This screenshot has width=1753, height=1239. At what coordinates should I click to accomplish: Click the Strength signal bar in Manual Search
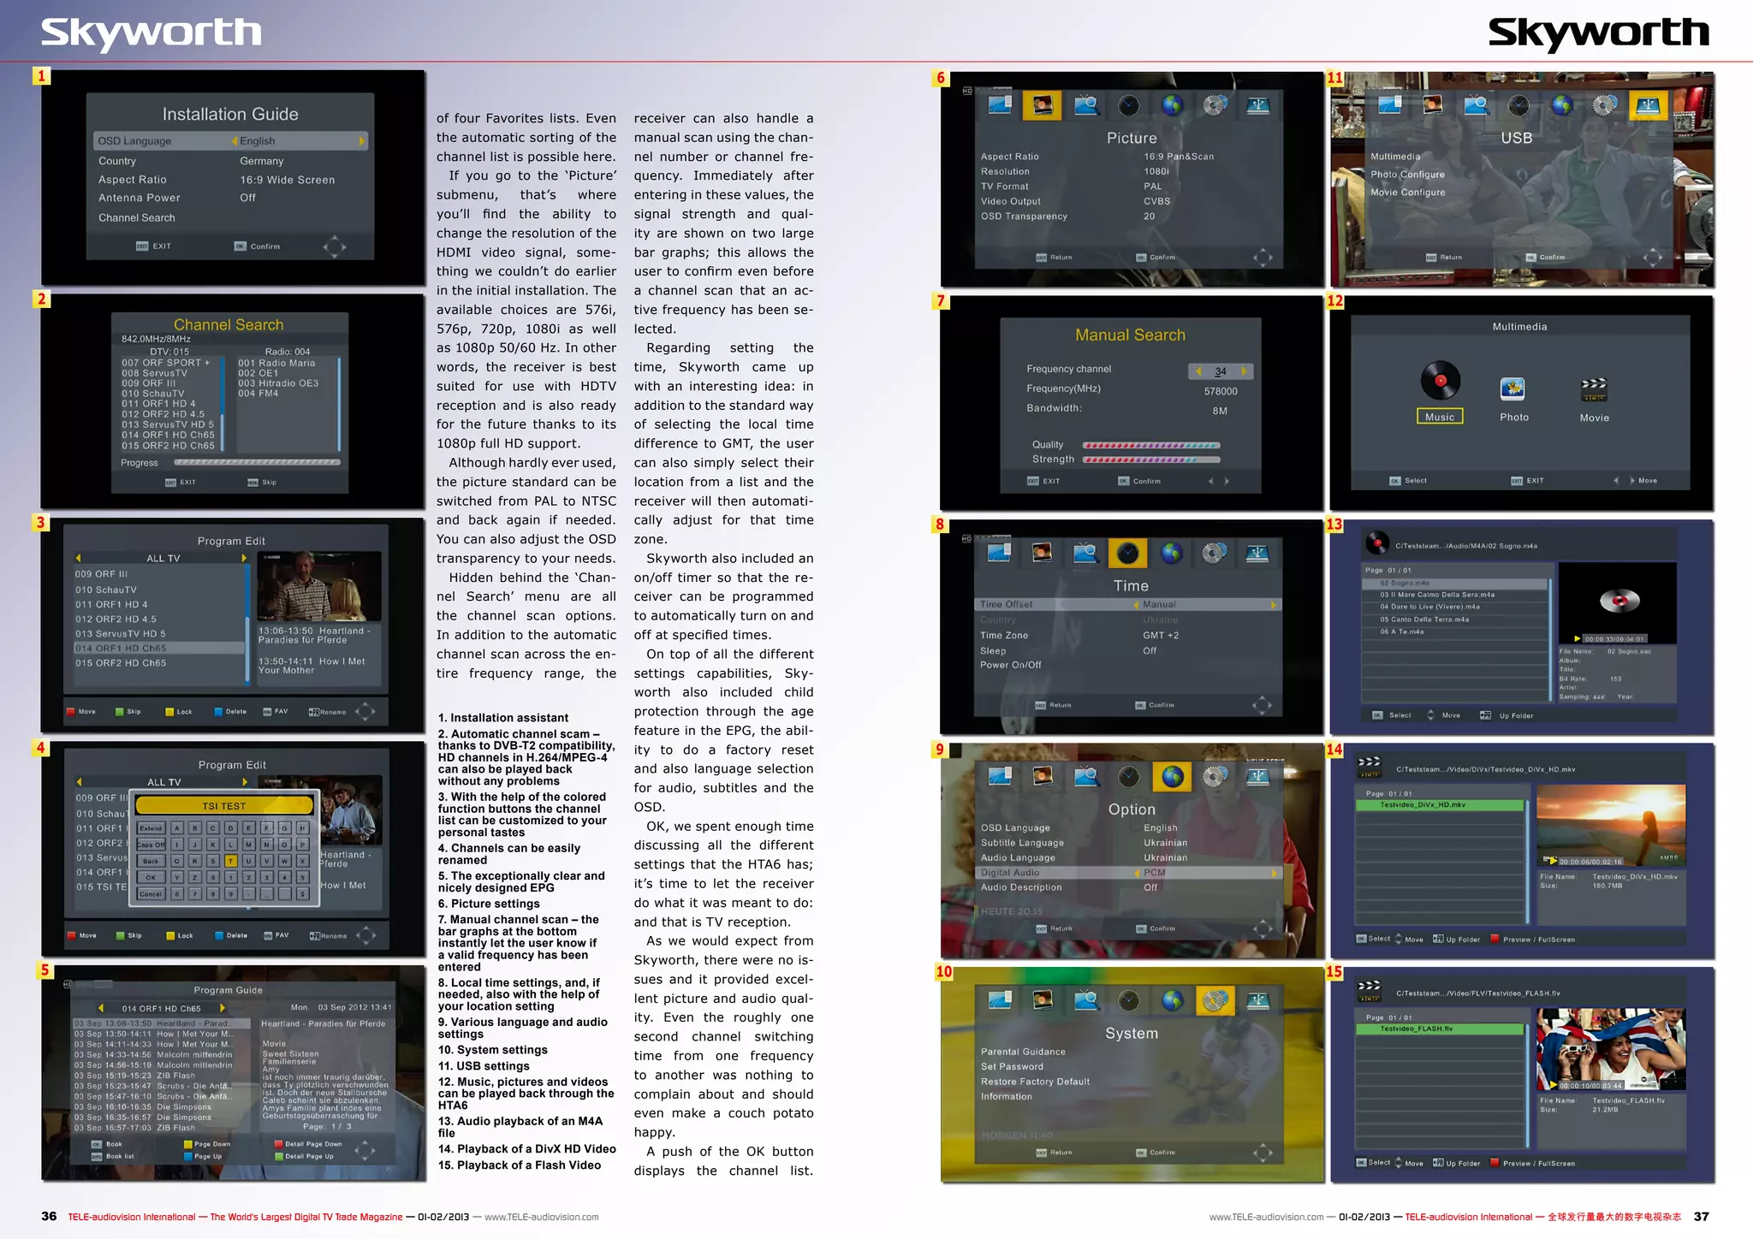[x=1150, y=460]
